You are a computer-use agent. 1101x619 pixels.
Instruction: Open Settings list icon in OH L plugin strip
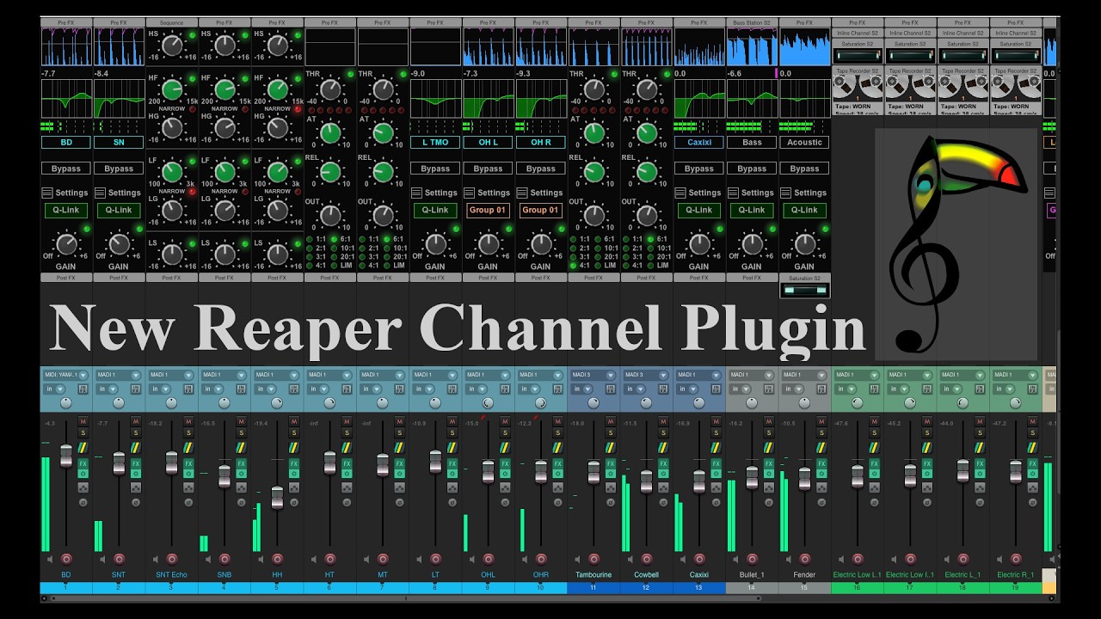[470, 193]
